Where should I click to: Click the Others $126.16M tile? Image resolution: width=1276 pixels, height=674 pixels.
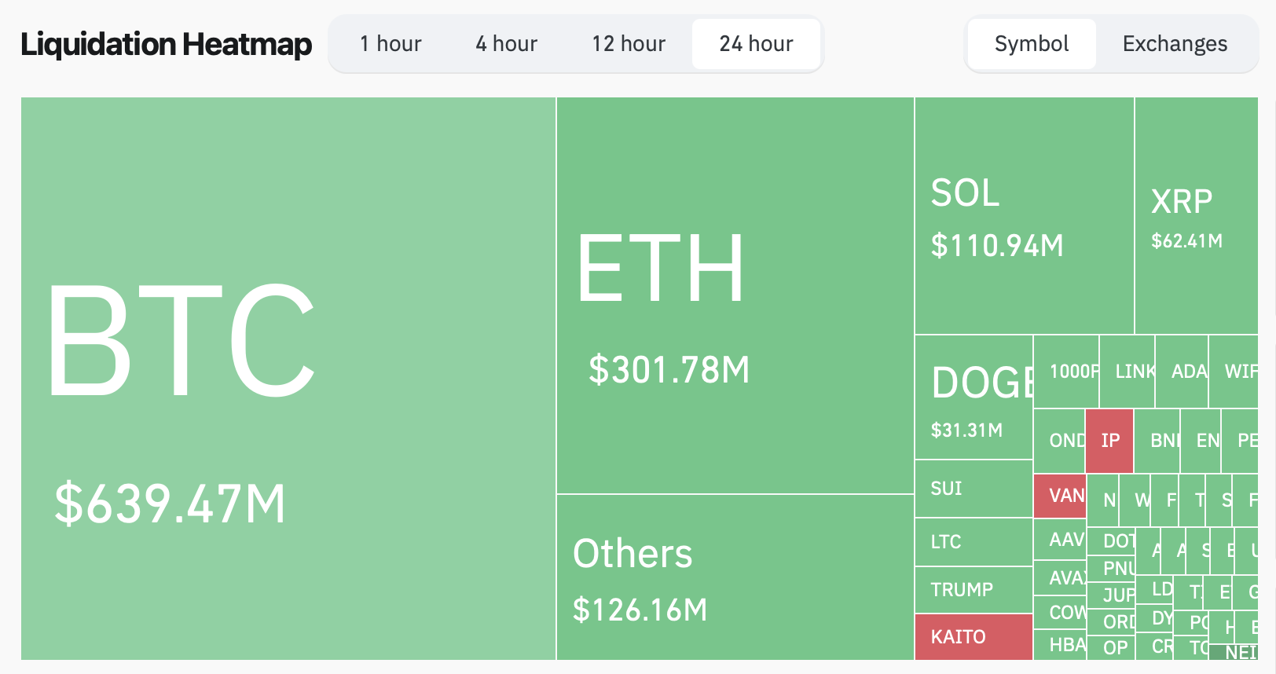(735, 577)
